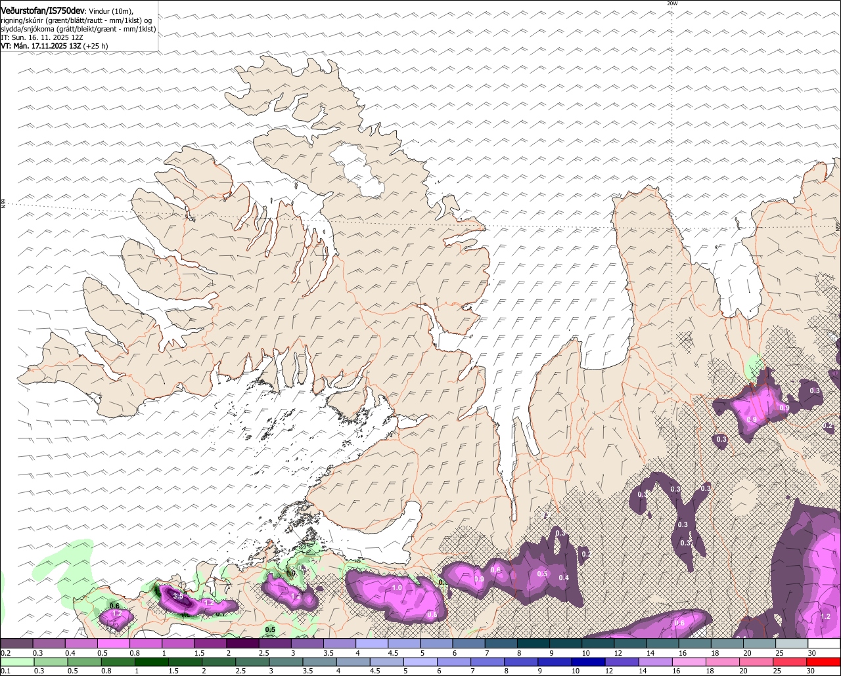Click the darkest green swatch labeled 1 in the lower legend

click(x=153, y=662)
